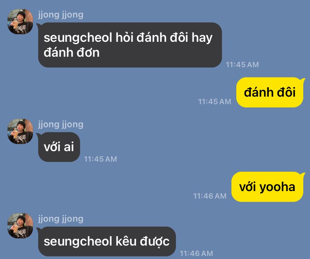Tap the jjong jjong name above 'với ai'
This screenshot has width=310, height=259.
[x=61, y=125]
